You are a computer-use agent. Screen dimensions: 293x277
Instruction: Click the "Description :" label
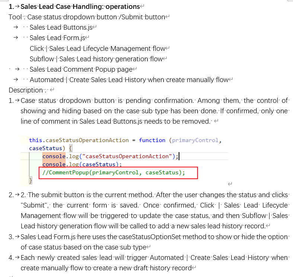(x=27, y=90)
